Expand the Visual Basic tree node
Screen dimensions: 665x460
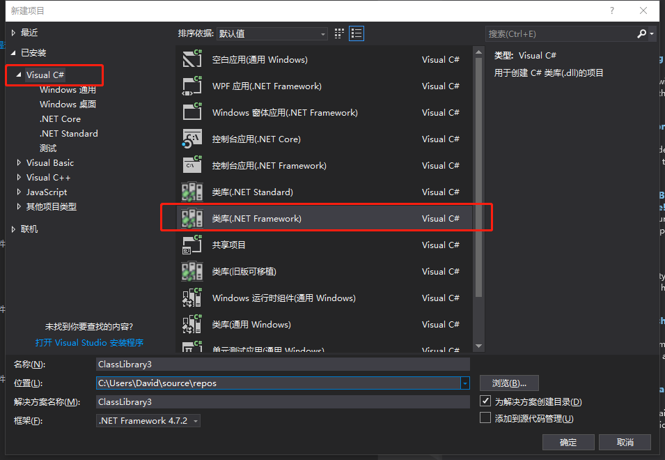[19, 162]
